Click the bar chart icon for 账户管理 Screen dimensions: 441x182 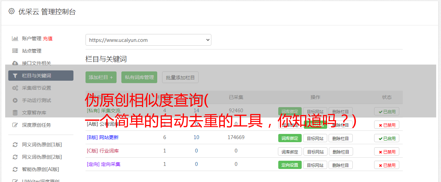[15, 38]
